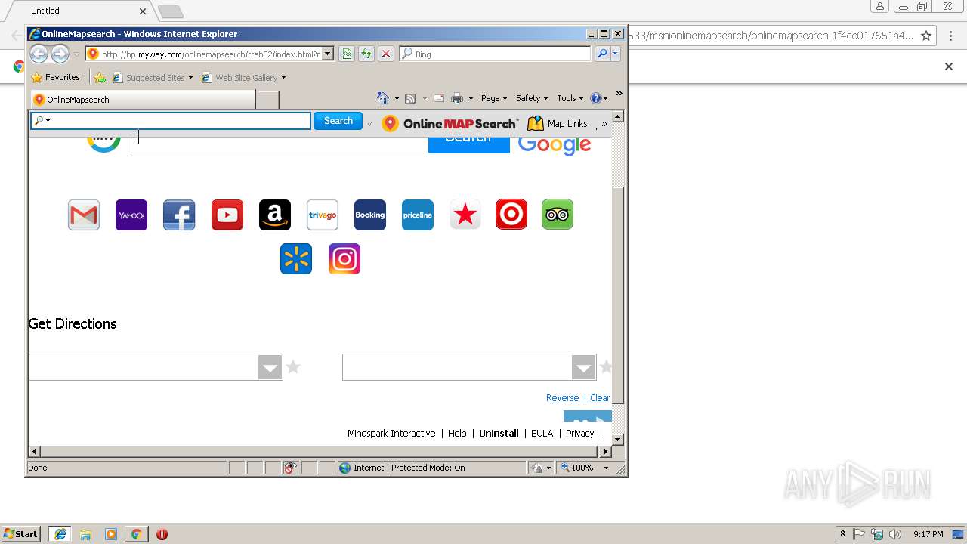
Task: Open the Favorites panel
Action: click(56, 77)
